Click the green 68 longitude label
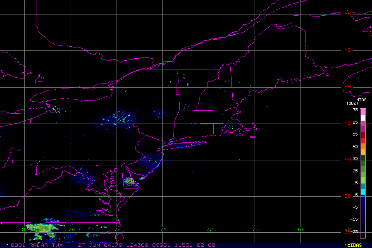Viewport: 372px width, 248px height. coord(301,229)
